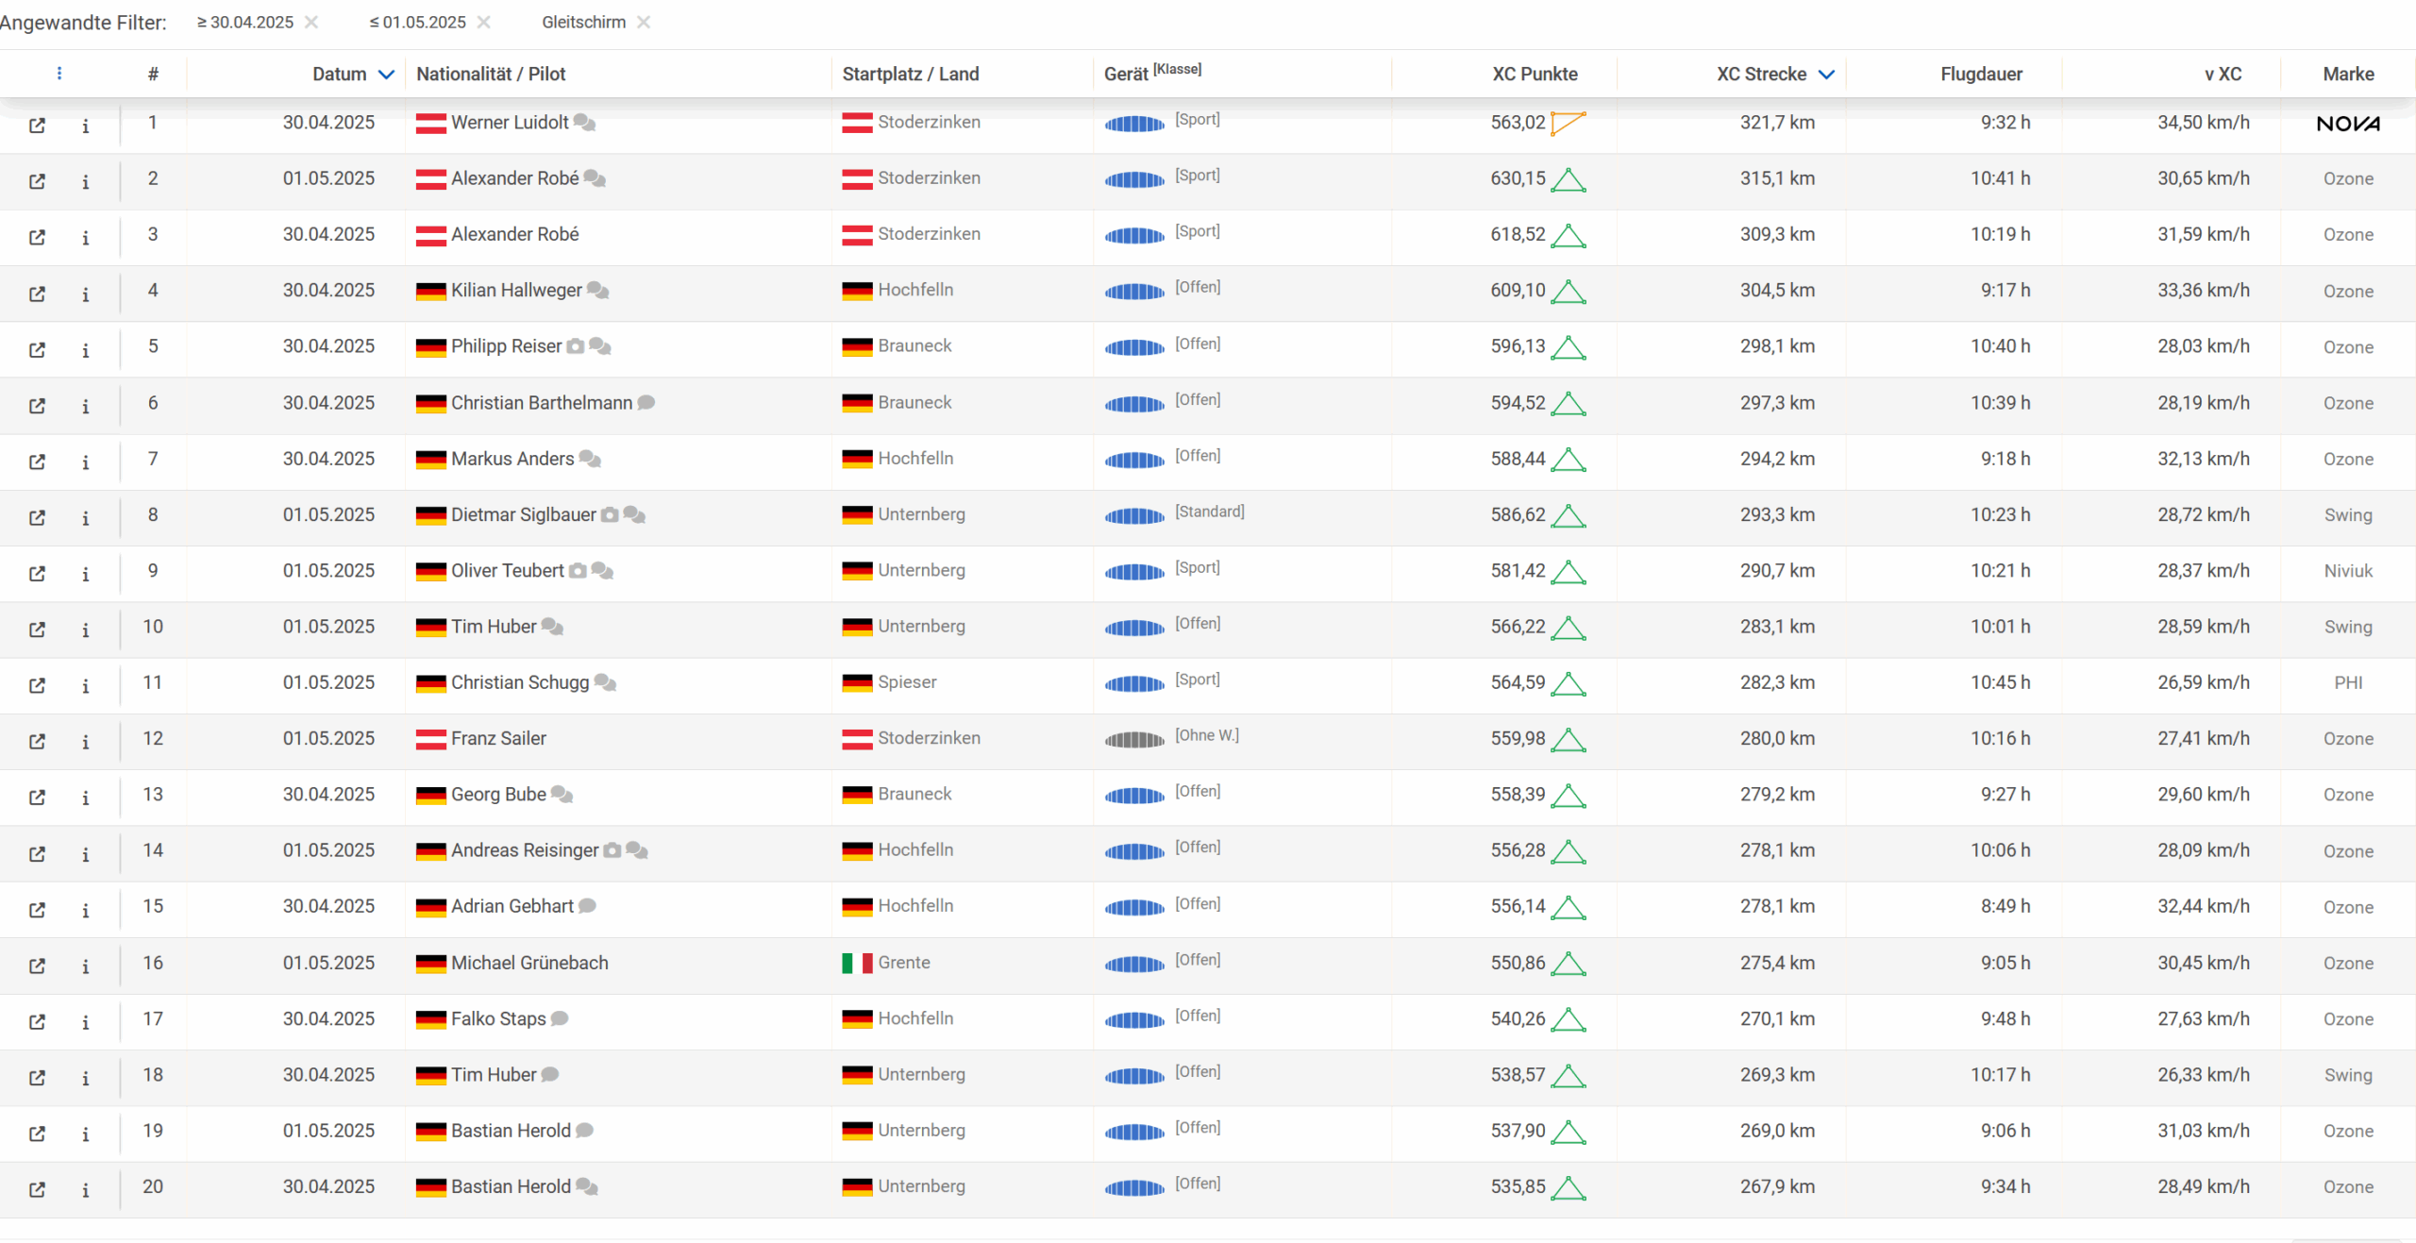Sort by XC Punkte column header
2416x1243 pixels.
coord(1534,75)
